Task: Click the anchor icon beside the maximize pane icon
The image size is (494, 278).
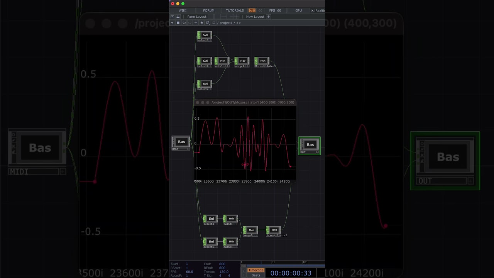Action: [x=178, y=17]
